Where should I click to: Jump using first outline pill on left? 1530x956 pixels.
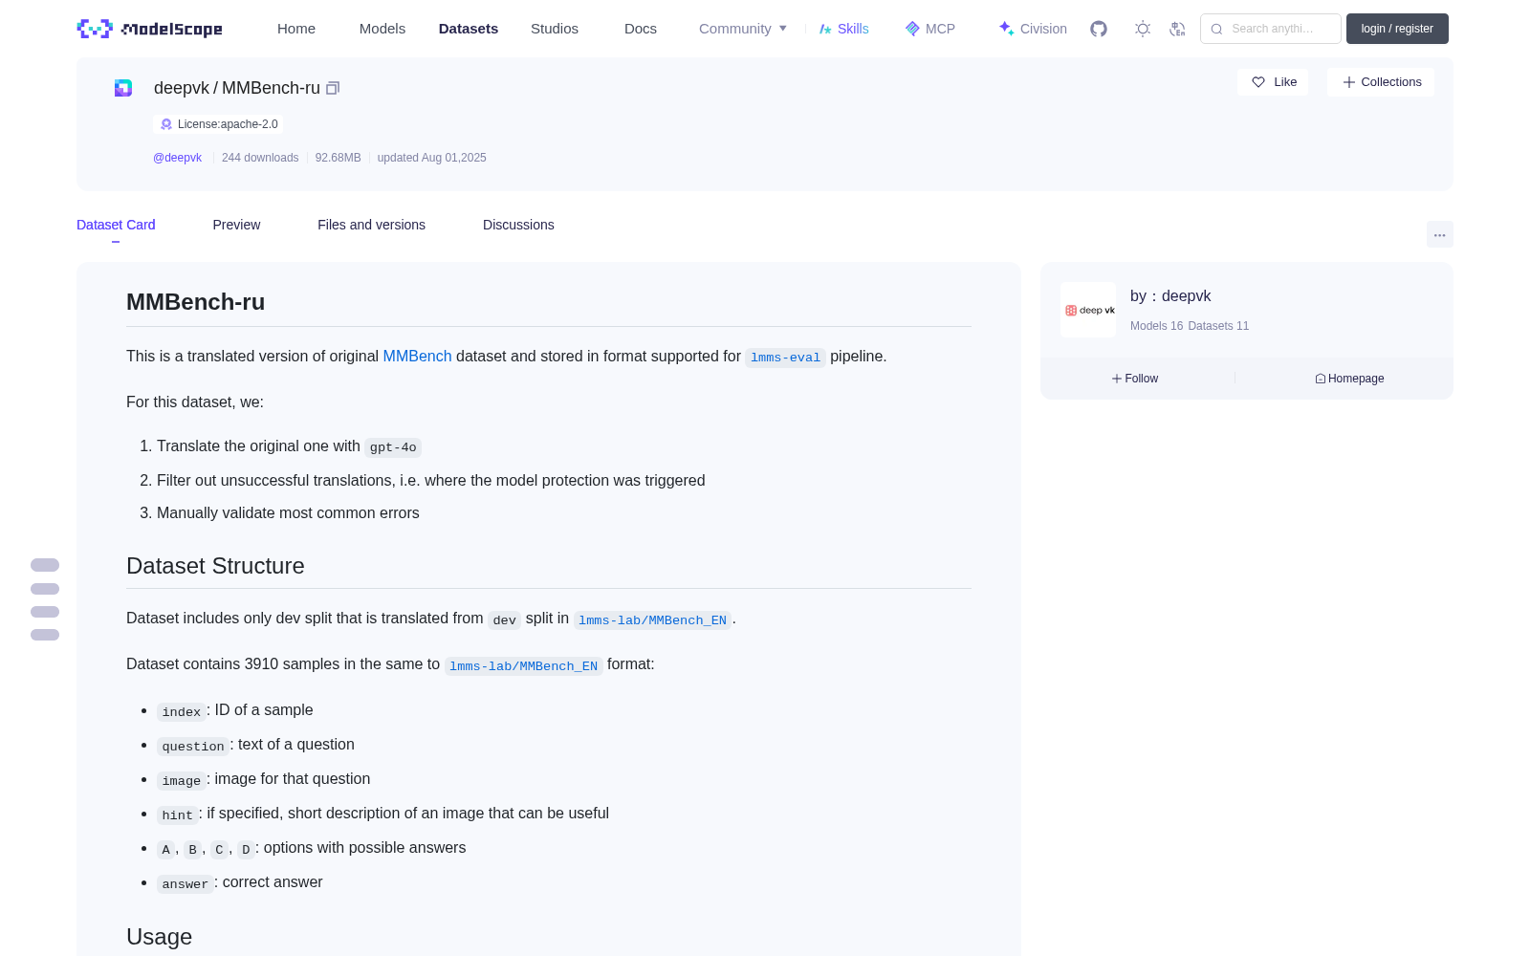click(x=45, y=565)
